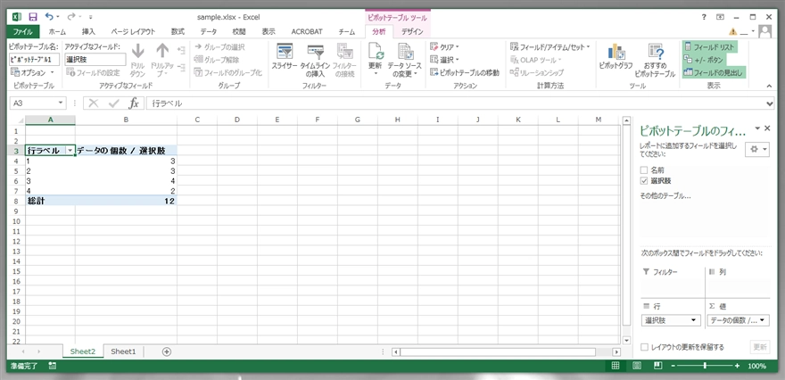785x380 pixels.
Task: Switch to Page Layout view in status bar
Action: (637, 366)
